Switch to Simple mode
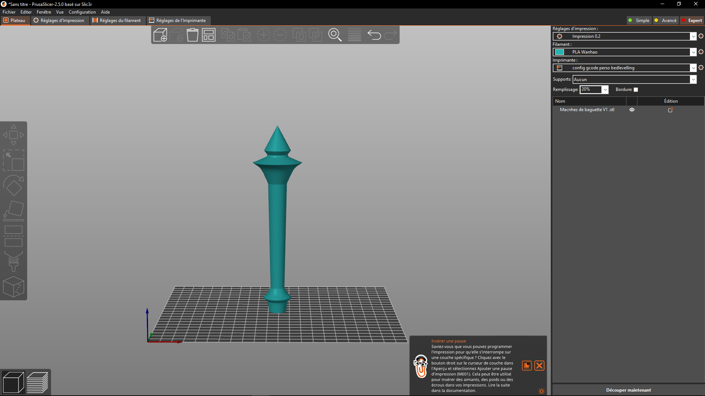 click(639, 21)
